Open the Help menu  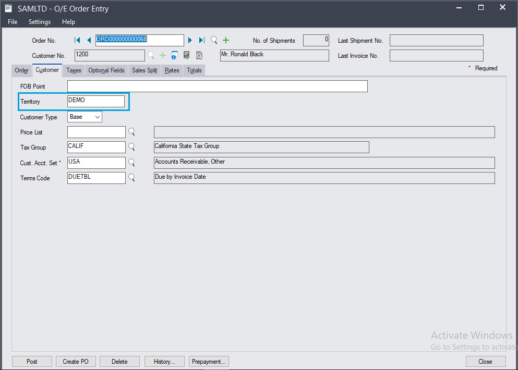[68, 22]
